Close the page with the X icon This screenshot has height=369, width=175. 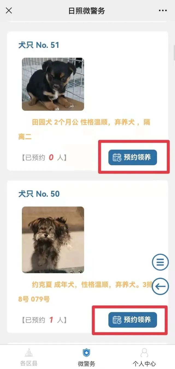9,11
